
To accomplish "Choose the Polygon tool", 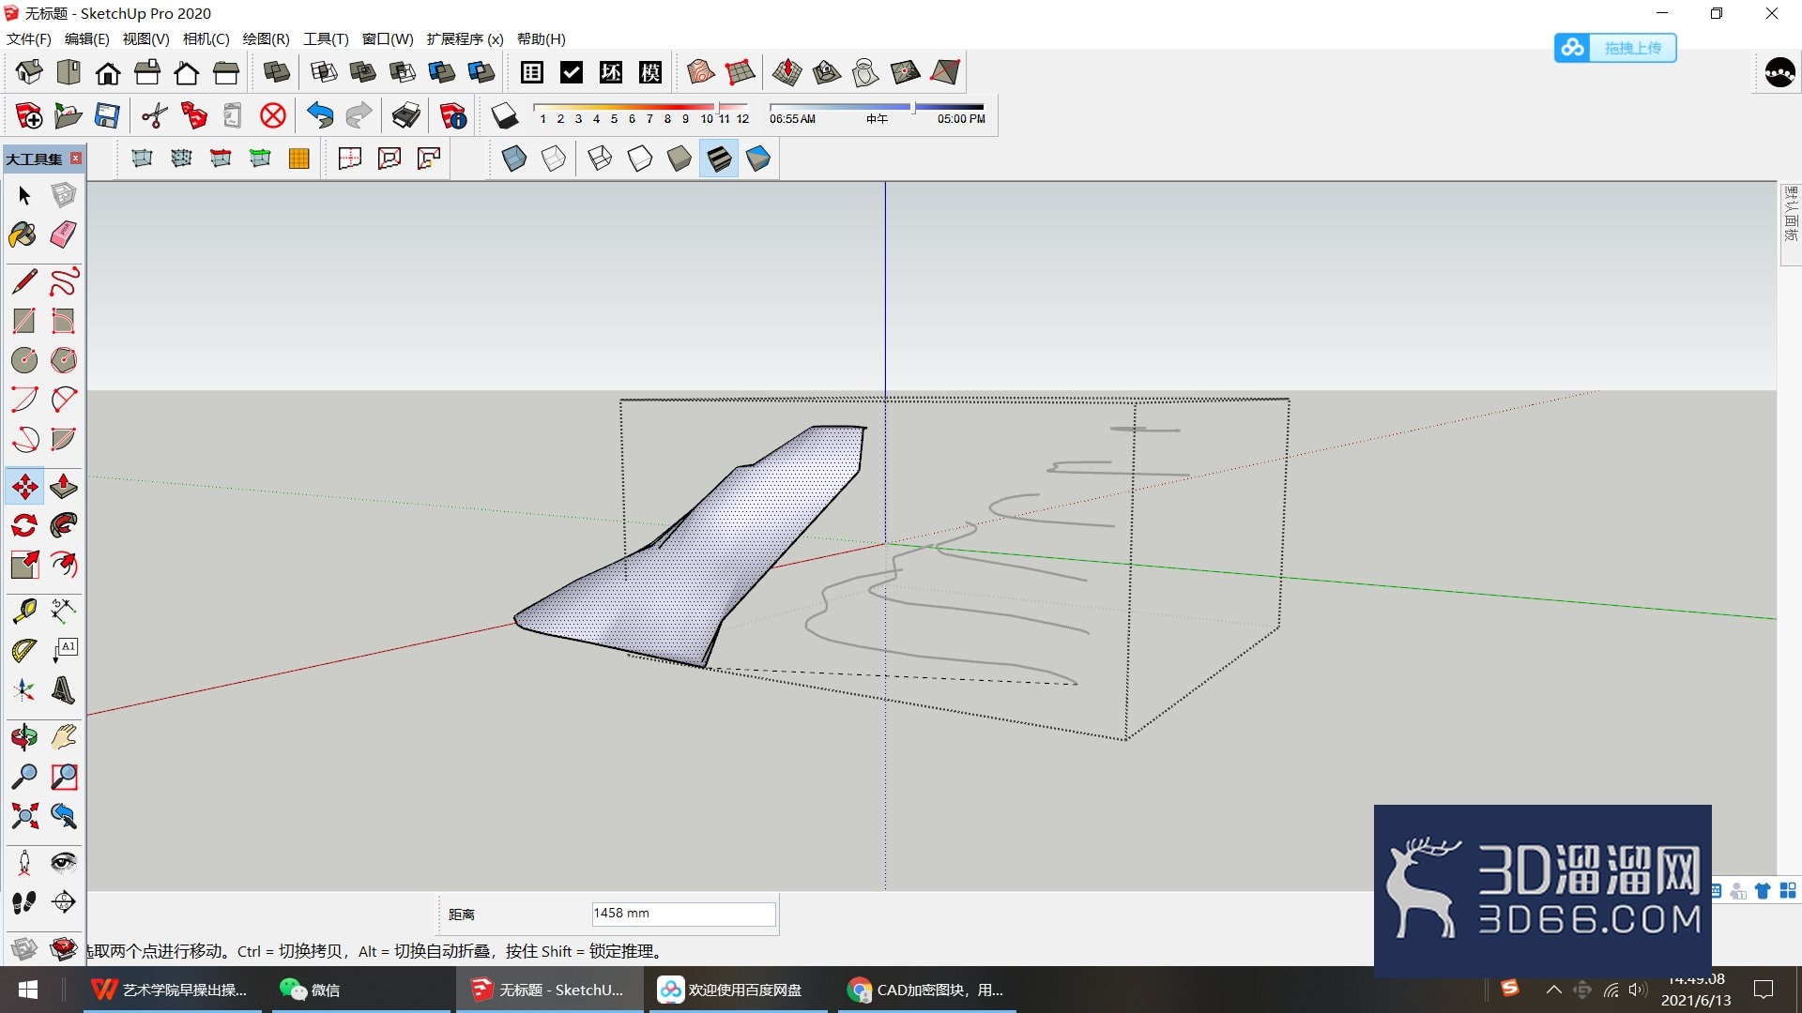I will [64, 360].
